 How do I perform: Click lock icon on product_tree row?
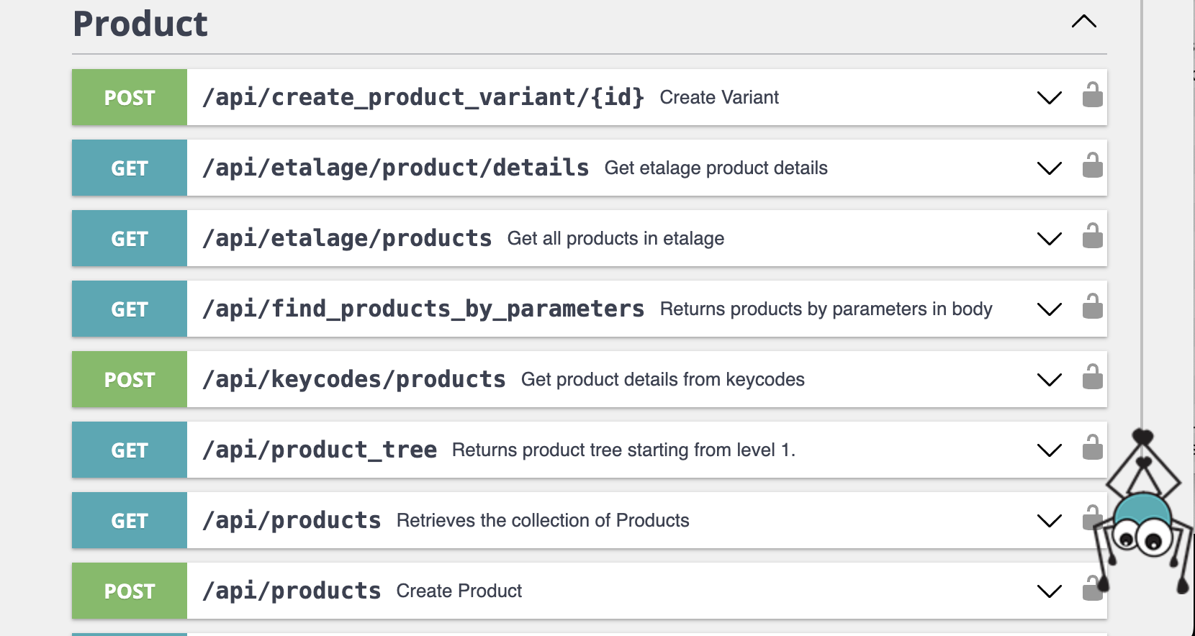(x=1092, y=448)
